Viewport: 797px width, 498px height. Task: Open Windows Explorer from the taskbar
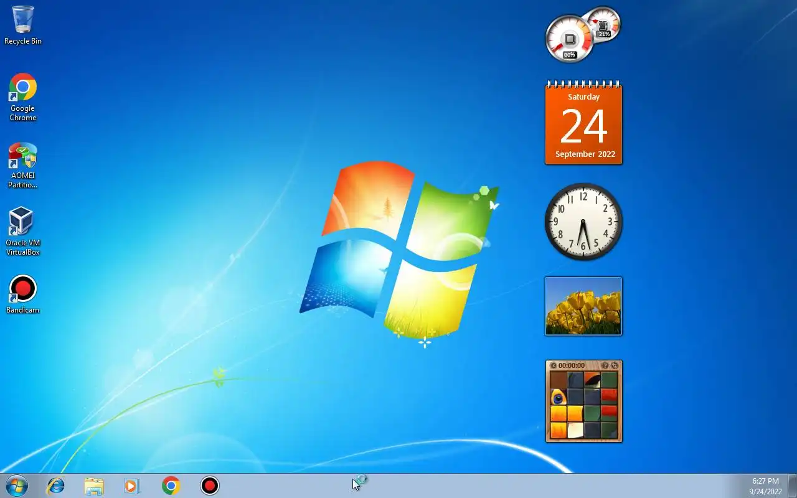click(94, 486)
